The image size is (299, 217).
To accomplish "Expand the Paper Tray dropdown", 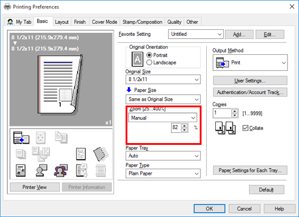I will pyautogui.click(x=163, y=156).
